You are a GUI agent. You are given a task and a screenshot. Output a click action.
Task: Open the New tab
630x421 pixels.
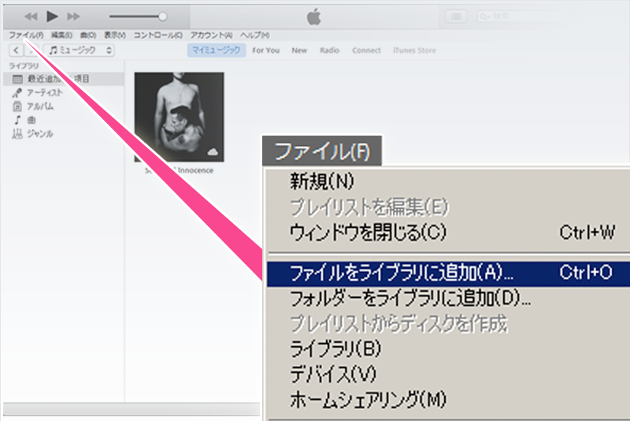299,50
